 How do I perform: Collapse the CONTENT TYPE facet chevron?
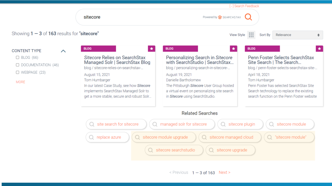tap(63, 51)
